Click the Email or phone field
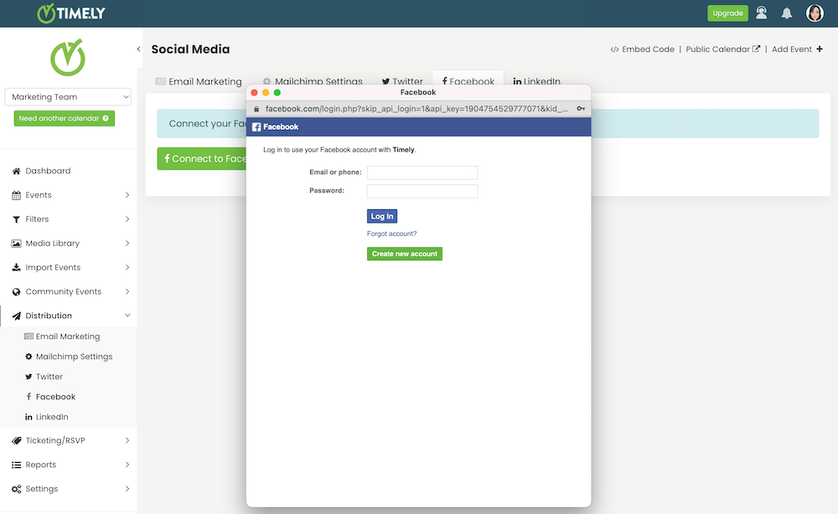This screenshot has width=838, height=514. point(422,172)
